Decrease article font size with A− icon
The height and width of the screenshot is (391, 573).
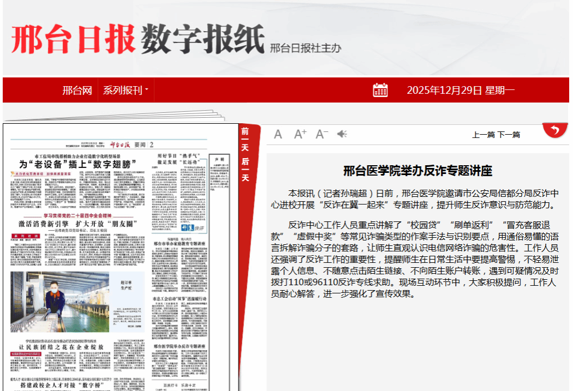click(x=322, y=134)
